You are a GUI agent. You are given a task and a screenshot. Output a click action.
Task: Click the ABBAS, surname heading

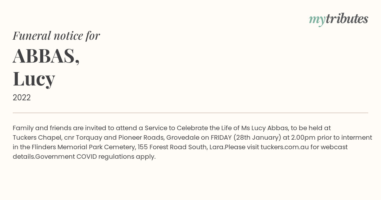[46, 56]
